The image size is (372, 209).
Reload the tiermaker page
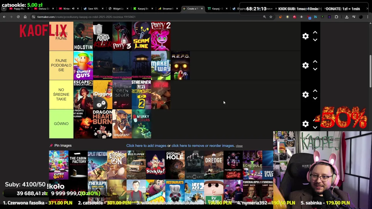point(18,17)
